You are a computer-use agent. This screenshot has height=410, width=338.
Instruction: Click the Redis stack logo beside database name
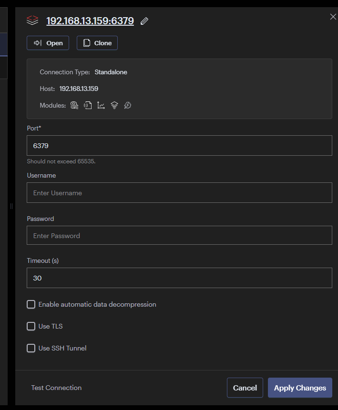click(32, 20)
